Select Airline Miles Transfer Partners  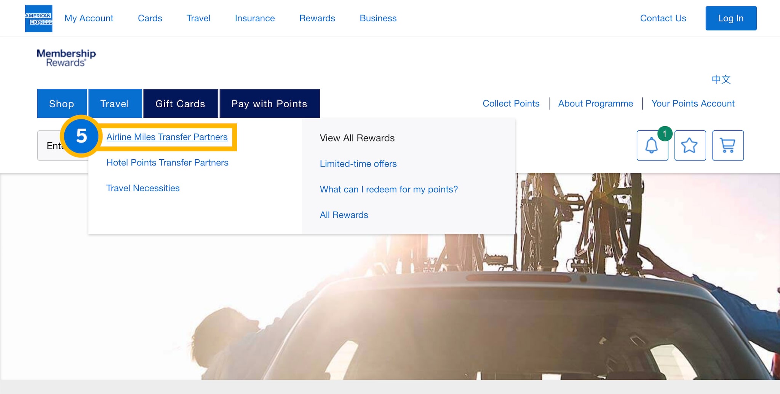(167, 137)
